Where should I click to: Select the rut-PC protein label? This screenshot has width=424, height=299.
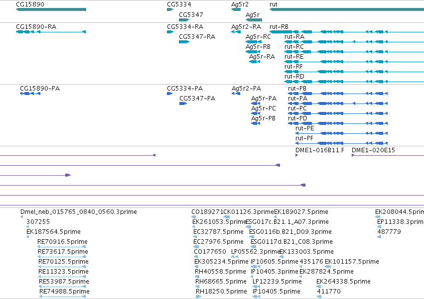tap(297, 108)
